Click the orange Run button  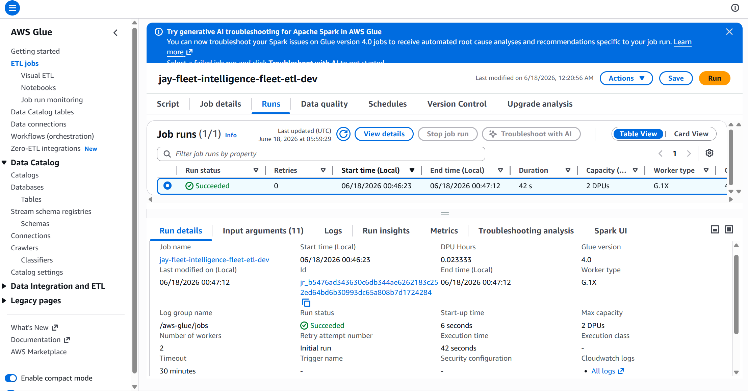coord(715,78)
